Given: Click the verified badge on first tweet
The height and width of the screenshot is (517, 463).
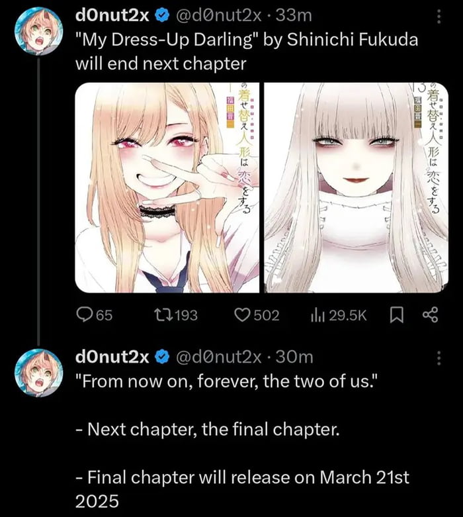Looking at the screenshot, I should (x=163, y=15).
